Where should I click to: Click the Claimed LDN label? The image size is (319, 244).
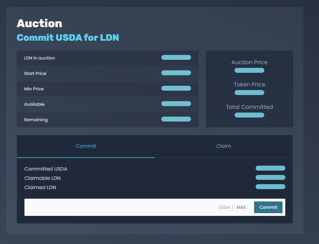[x=40, y=188]
